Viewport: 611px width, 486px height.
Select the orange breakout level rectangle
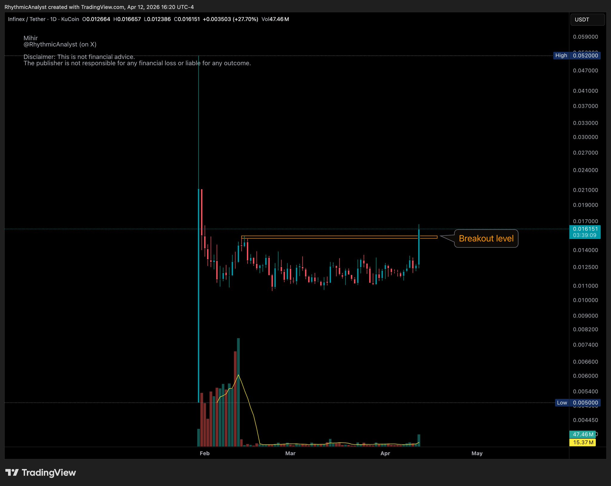pos(328,237)
